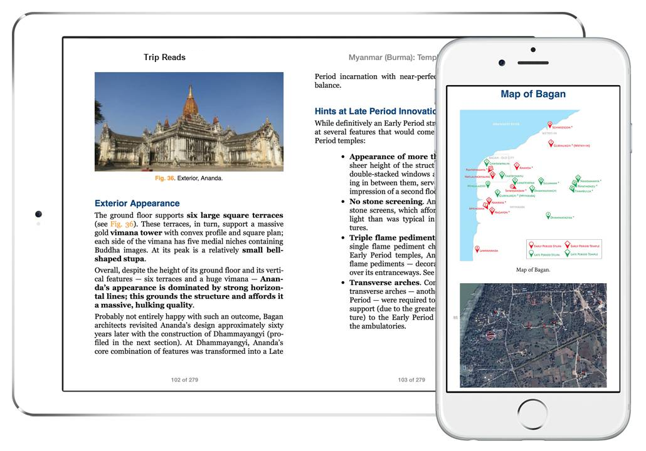Tap the green Lokahteikpan map pin
The height and width of the screenshot is (451, 646).
pyautogui.click(x=515, y=181)
